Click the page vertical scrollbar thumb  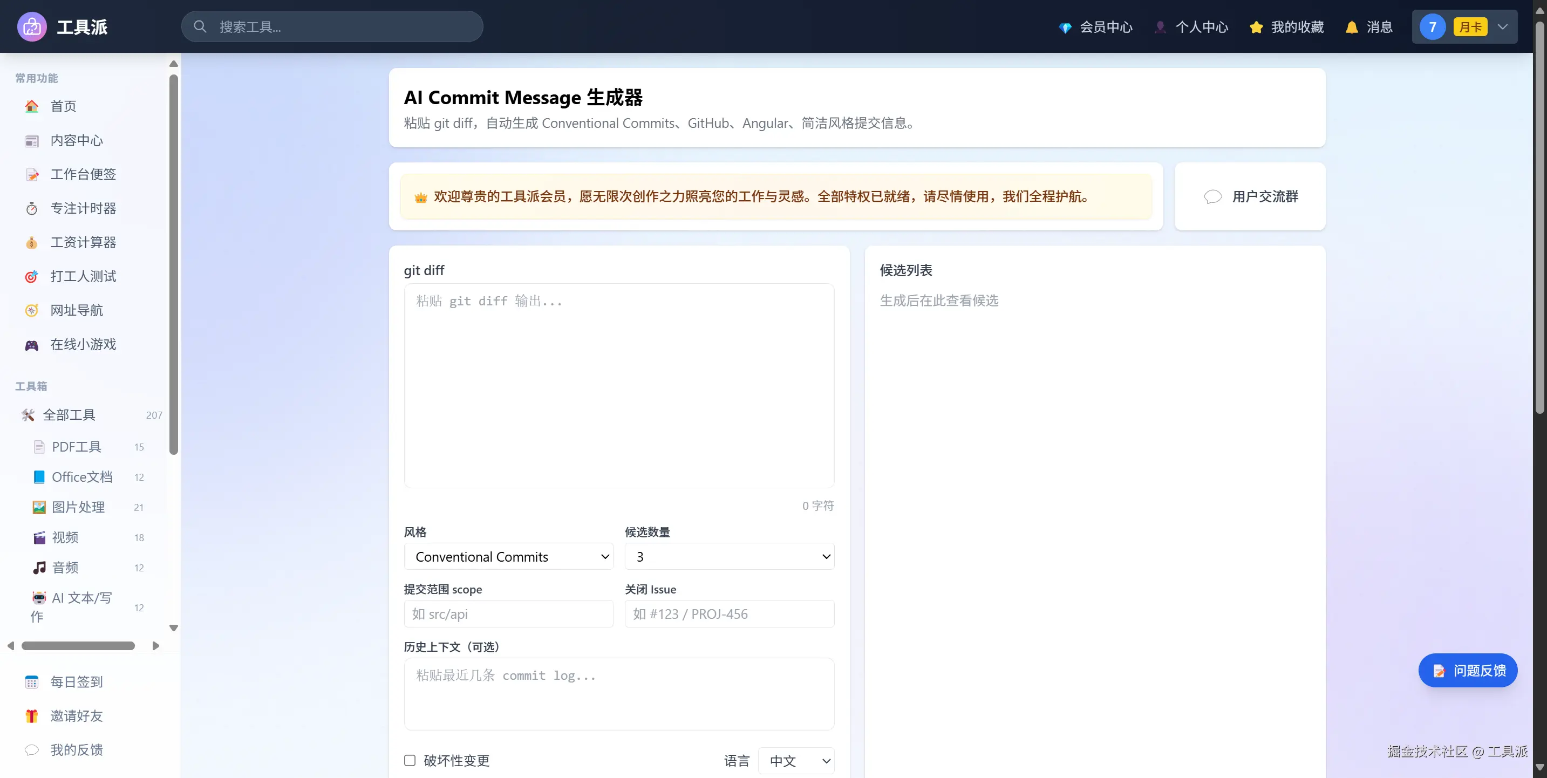coord(1539,217)
